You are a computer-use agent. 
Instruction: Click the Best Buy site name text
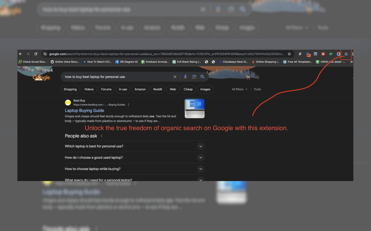point(79,101)
